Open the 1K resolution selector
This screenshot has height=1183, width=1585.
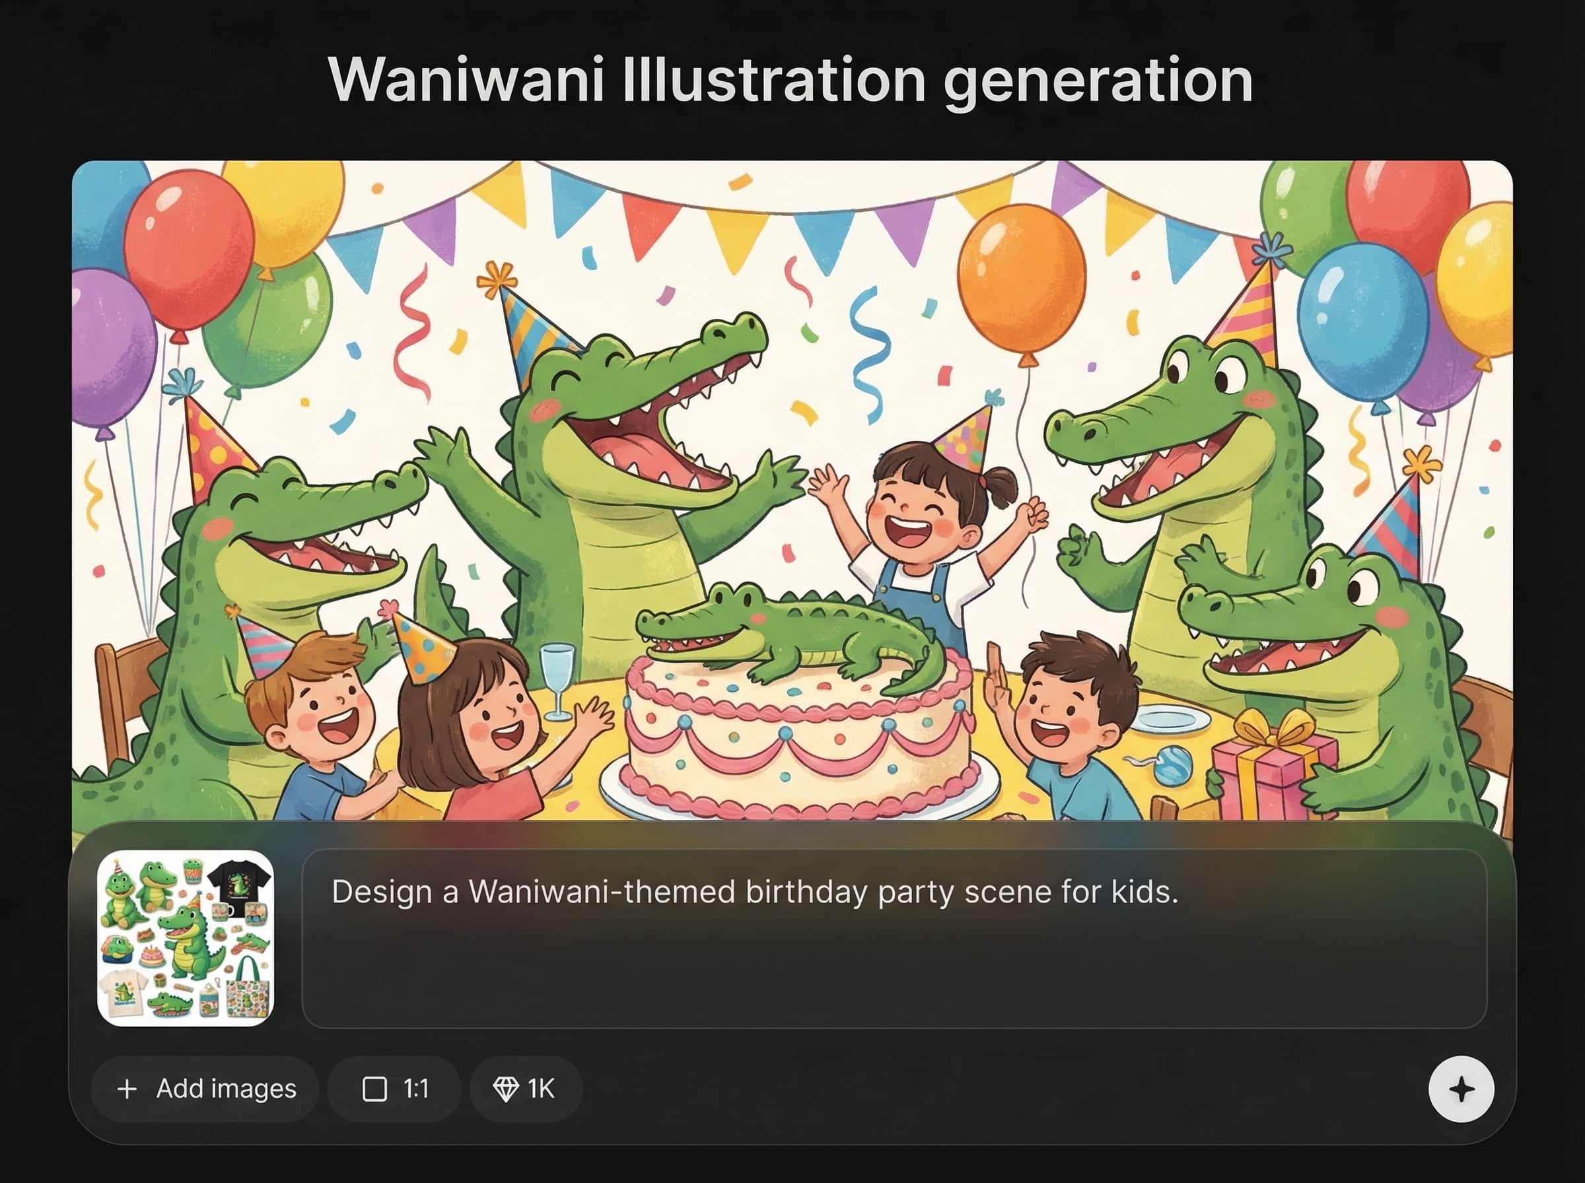pos(525,1089)
